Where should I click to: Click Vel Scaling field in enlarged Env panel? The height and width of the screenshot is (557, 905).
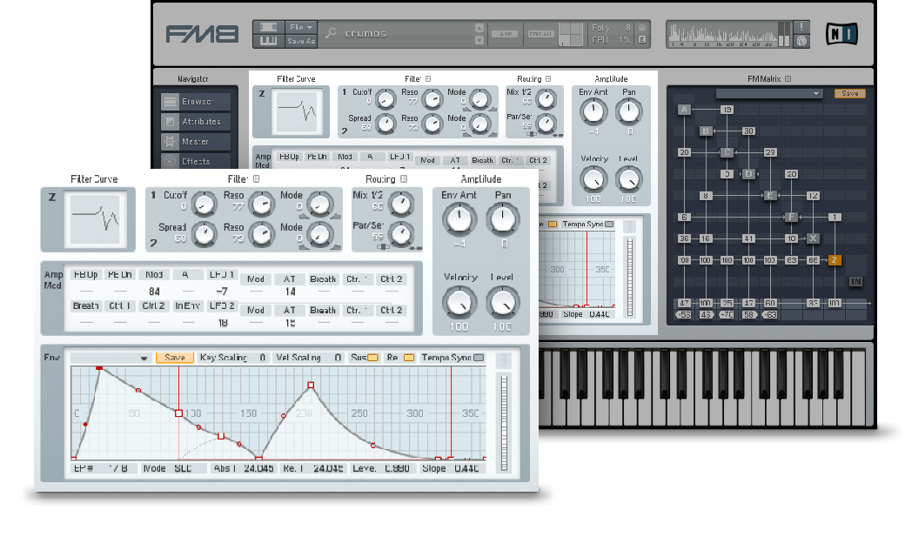309,358
